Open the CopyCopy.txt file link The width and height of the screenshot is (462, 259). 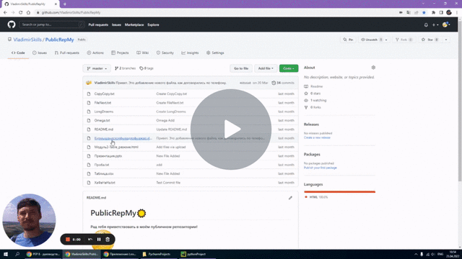pos(104,94)
